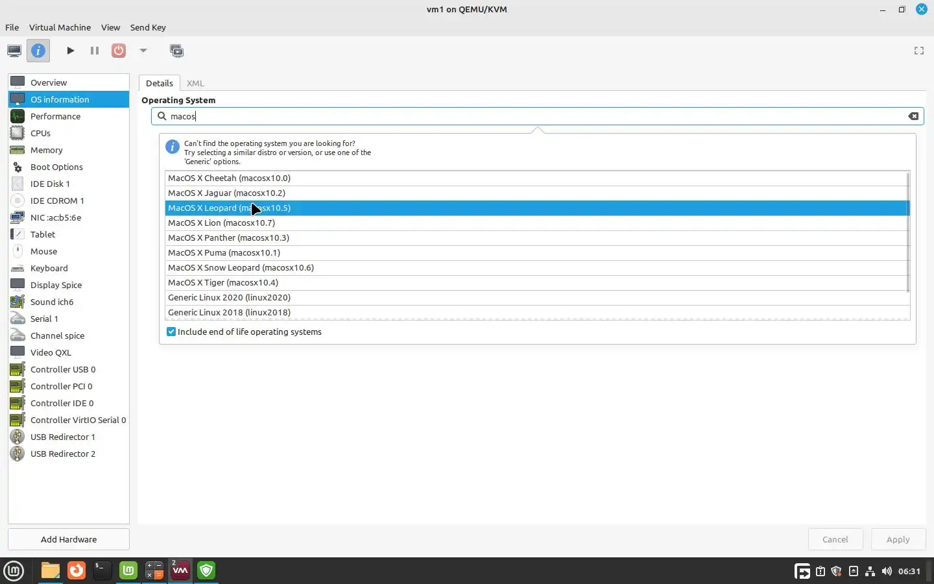Image resolution: width=934 pixels, height=584 pixels.
Task: Open volume control in system tray
Action: coord(887,572)
